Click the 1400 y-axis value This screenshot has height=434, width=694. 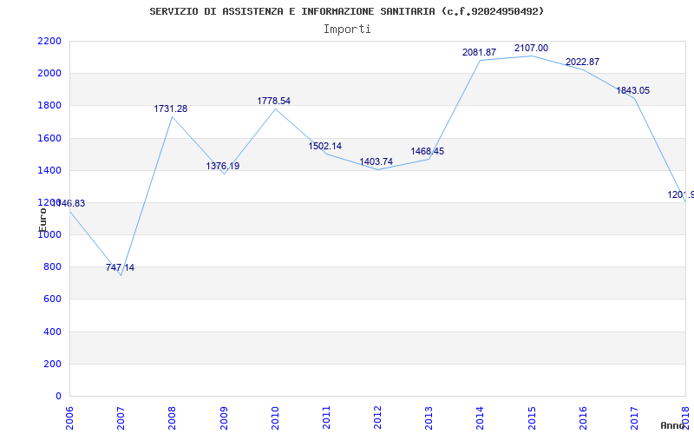pos(49,170)
